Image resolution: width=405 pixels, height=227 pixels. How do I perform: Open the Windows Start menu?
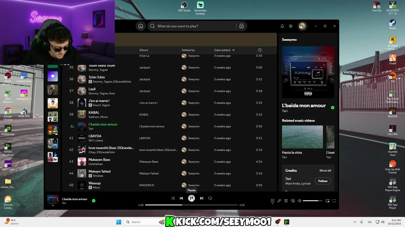(119, 222)
